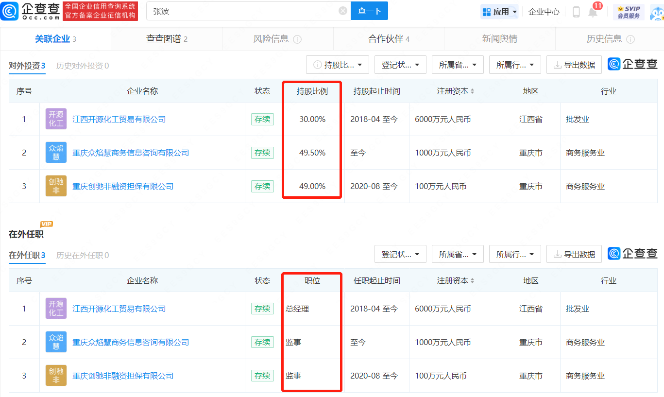The width and height of the screenshot is (664, 397).
Task: Click 导出数据 in the 在外任职 section
Action: 574,254
